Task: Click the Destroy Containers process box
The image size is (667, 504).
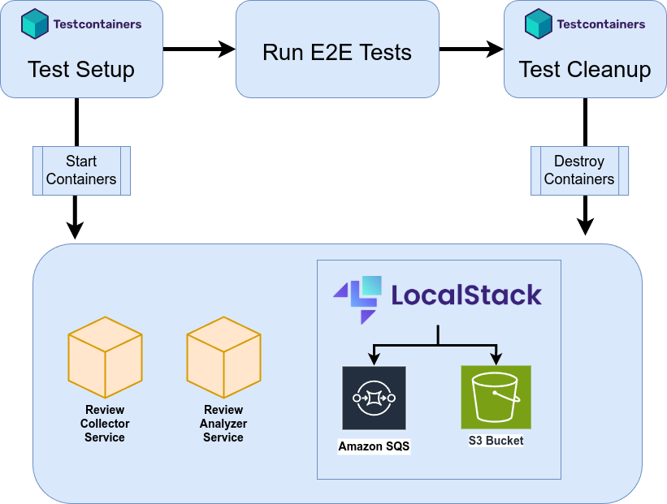Action: tap(579, 170)
